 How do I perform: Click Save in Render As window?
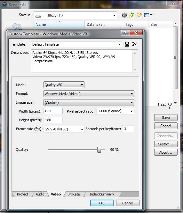[x=166, y=118]
